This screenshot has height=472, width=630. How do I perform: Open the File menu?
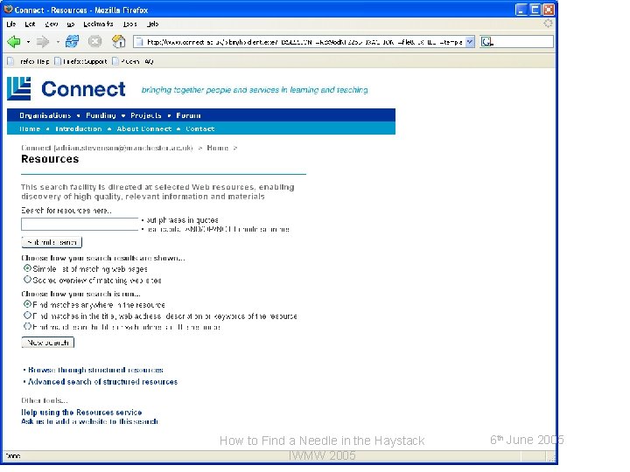click(11, 24)
